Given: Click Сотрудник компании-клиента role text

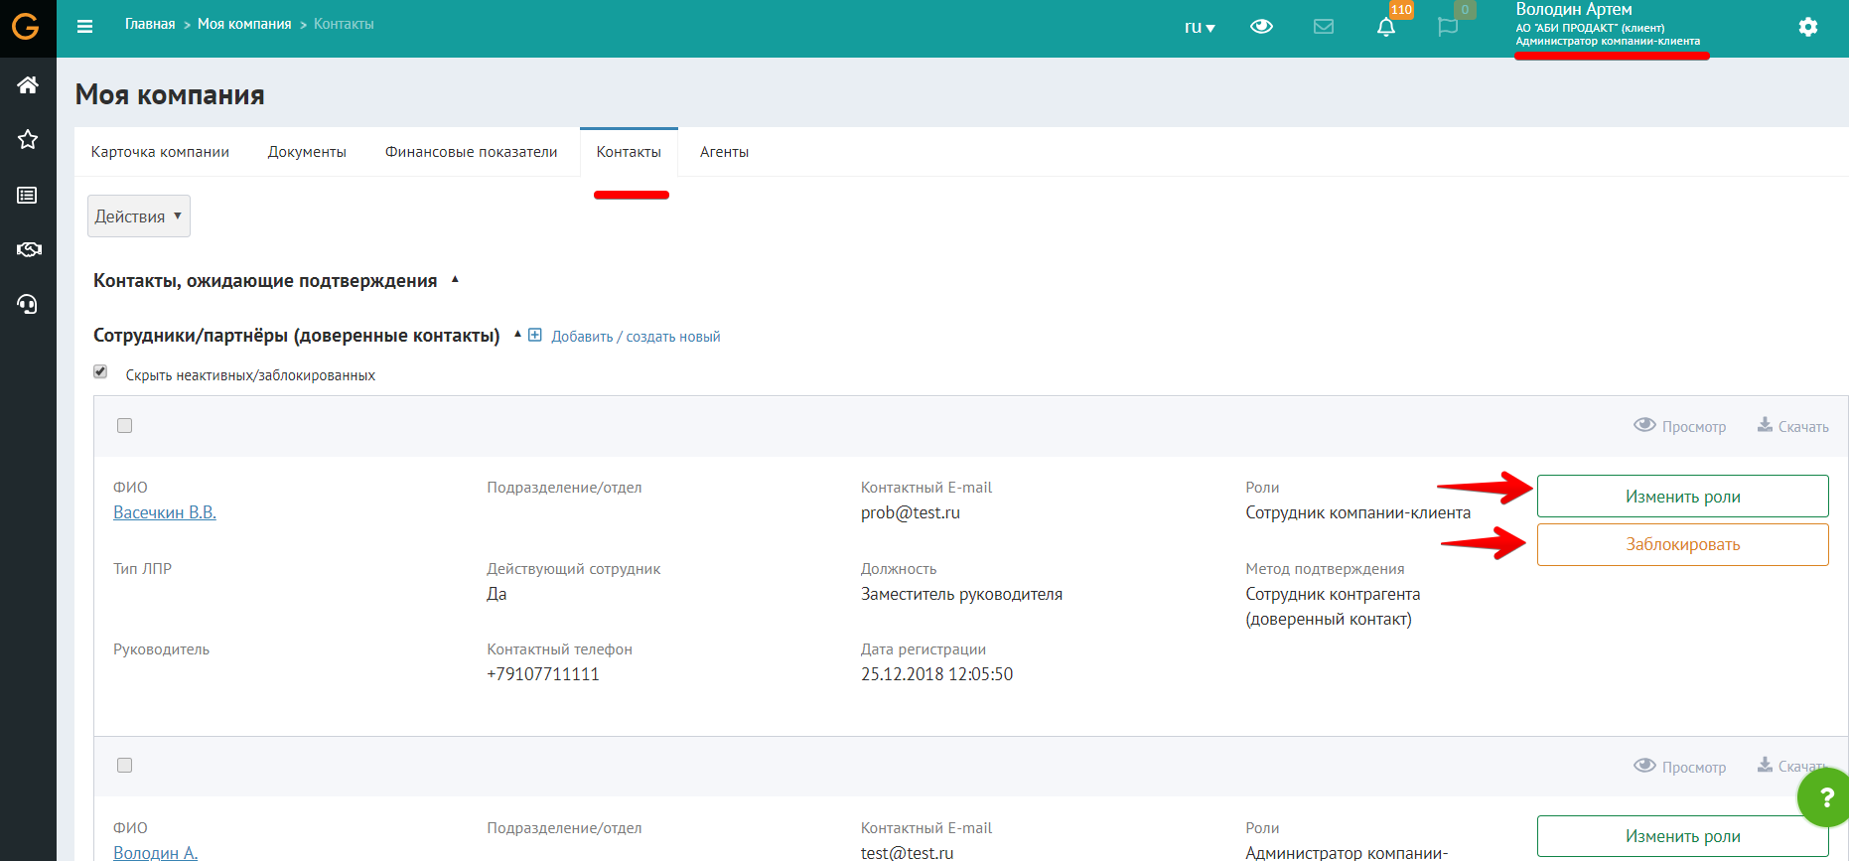Looking at the screenshot, I should pos(1357,512).
